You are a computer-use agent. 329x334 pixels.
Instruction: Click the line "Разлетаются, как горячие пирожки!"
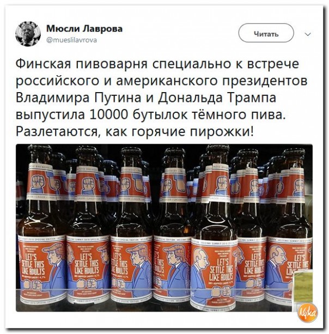(135, 132)
